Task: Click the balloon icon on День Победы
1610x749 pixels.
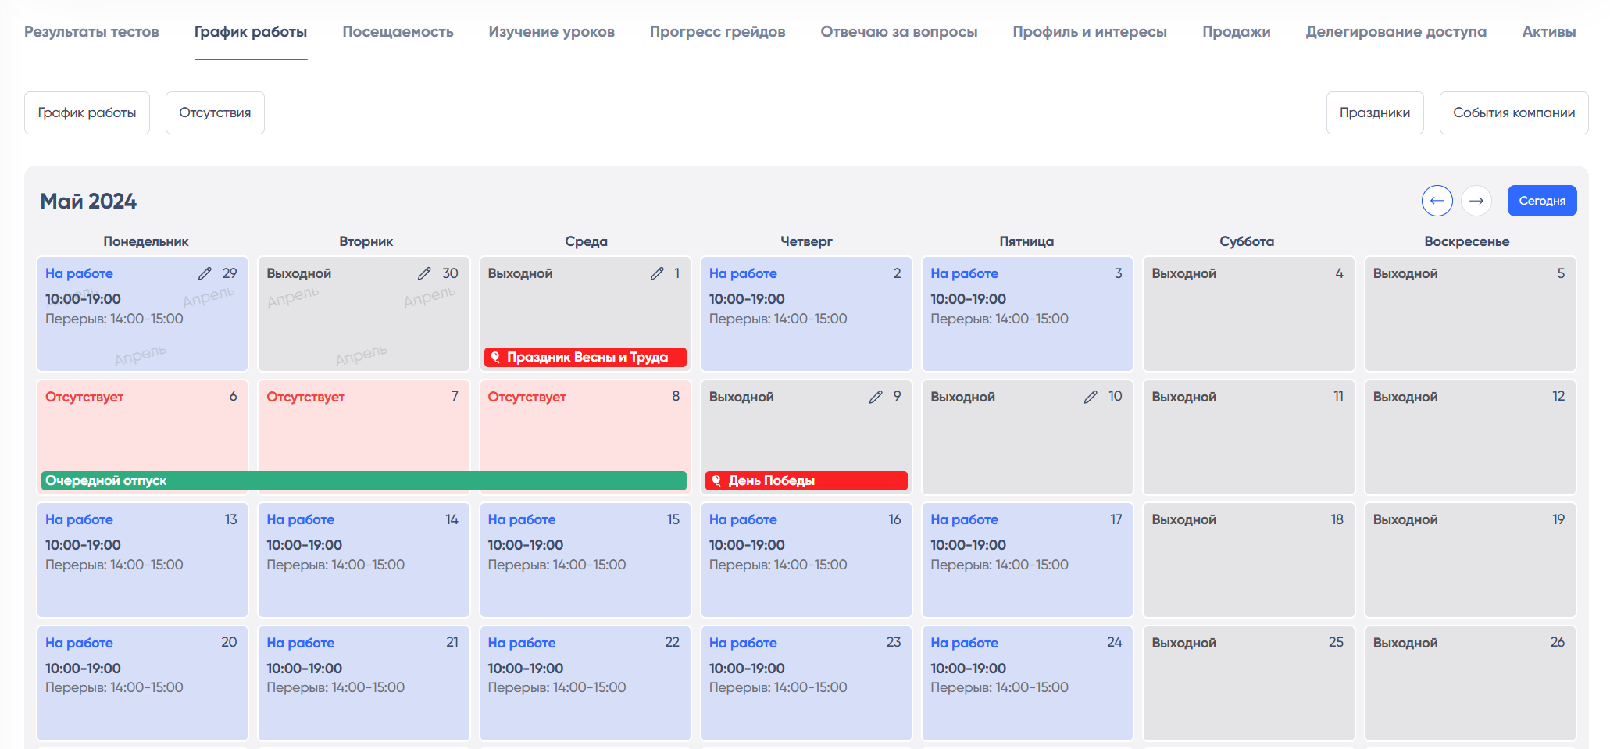Action: pos(716,481)
